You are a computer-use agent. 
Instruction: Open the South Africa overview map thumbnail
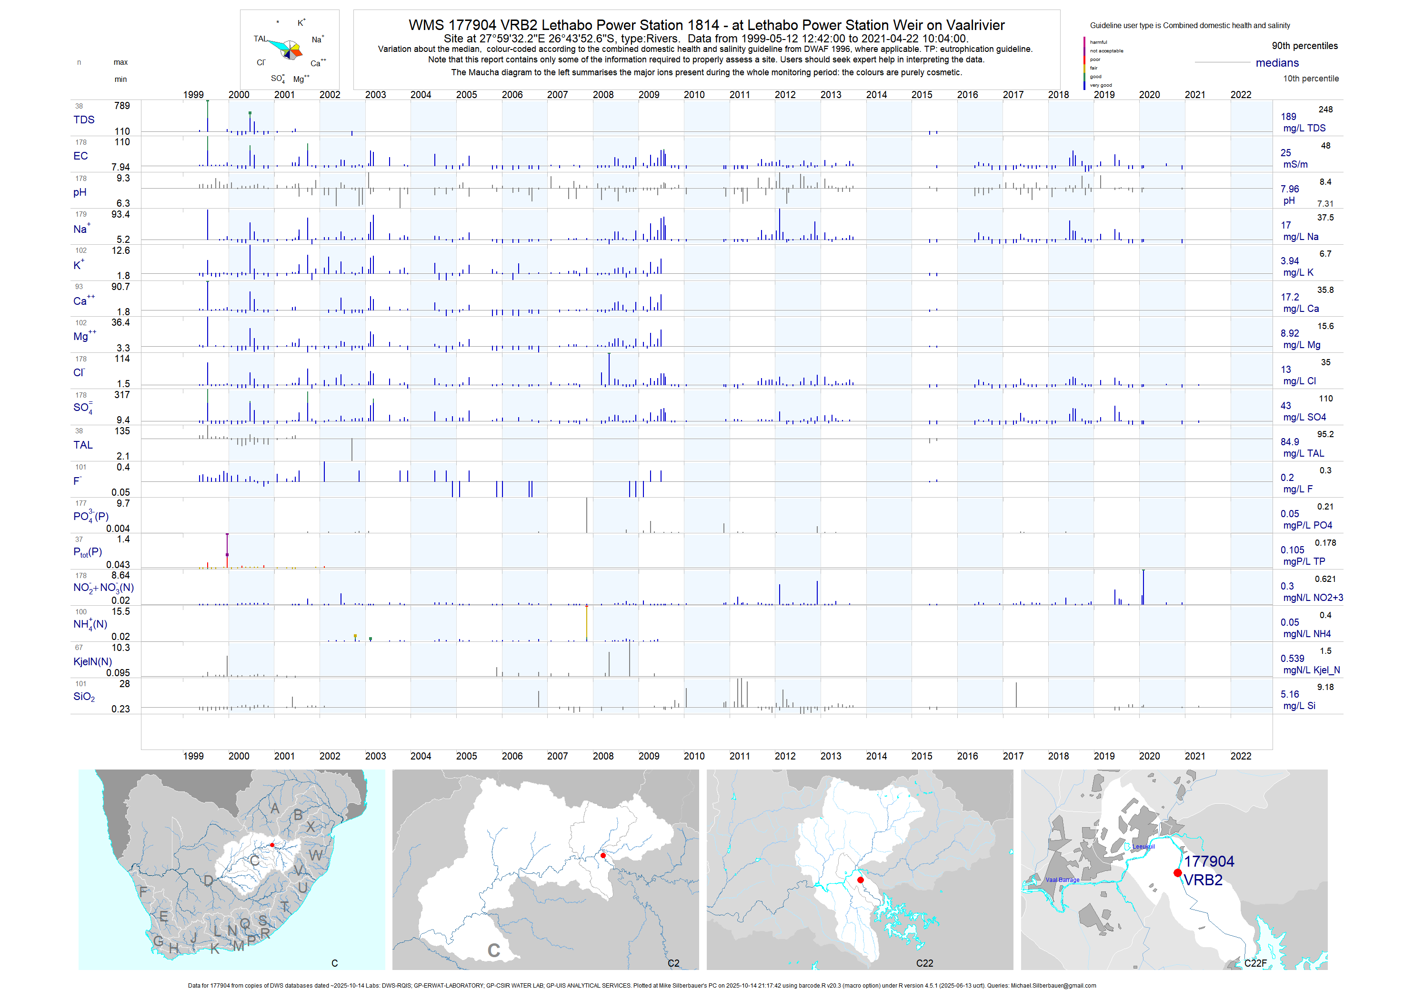click(231, 869)
